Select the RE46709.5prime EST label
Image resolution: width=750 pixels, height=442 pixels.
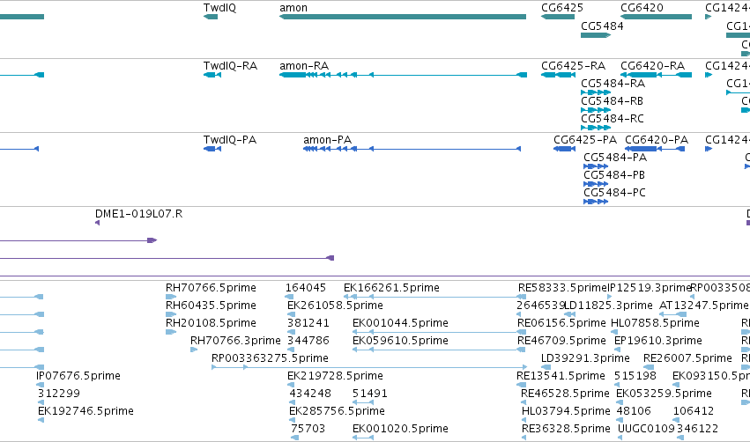pos(561,341)
